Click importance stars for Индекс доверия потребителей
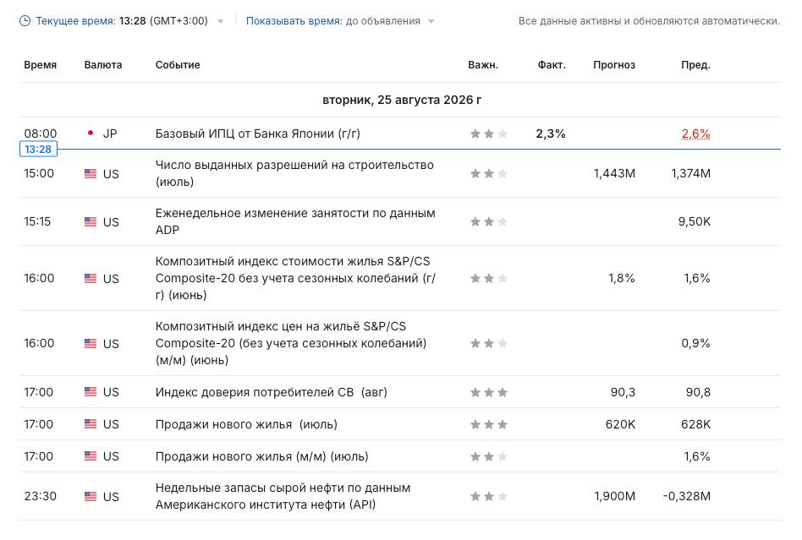 [489, 392]
